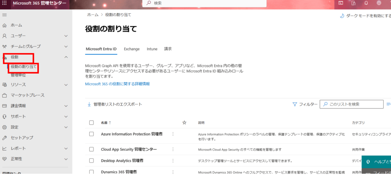Click view options icon right of list search
The height and width of the screenshot is (177, 391).
(388, 104)
